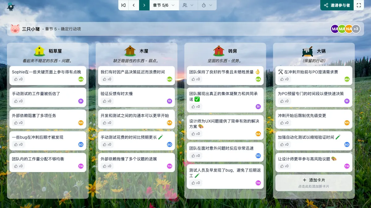This screenshot has height=208, width=371.
Task: Enter fullscreen mode icon
Action: pyautogui.click(x=359, y=5)
